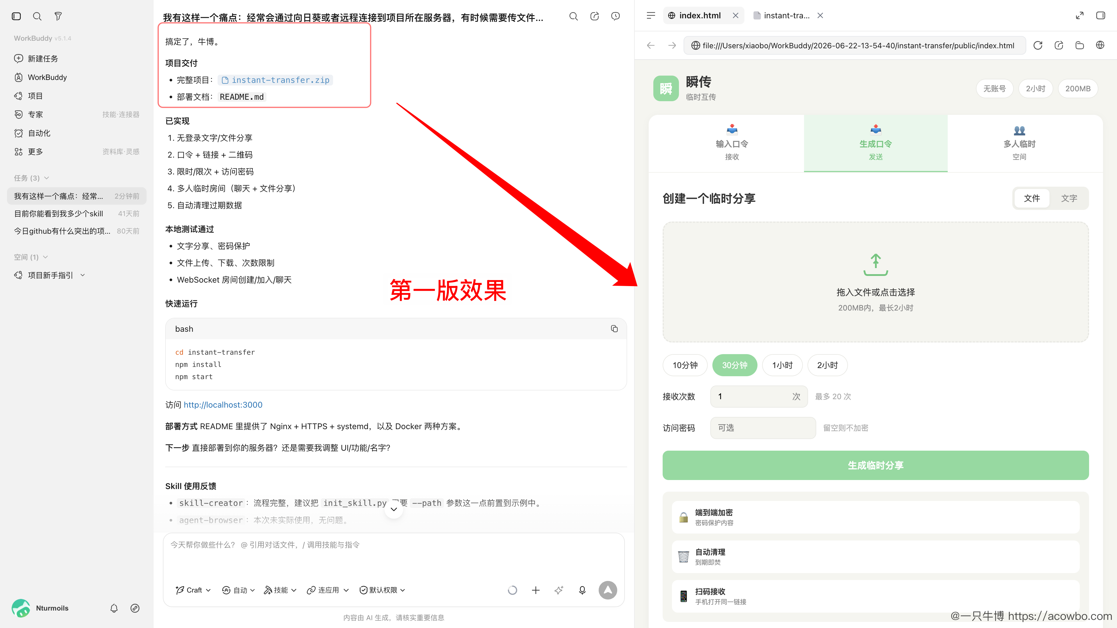The image size is (1117, 628).
Task: Open README.md deployment doc
Action: pyautogui.click(x=241, y=97)
